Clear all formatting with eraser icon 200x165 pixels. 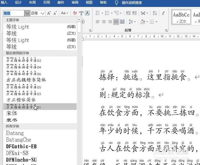click(75, 13)
